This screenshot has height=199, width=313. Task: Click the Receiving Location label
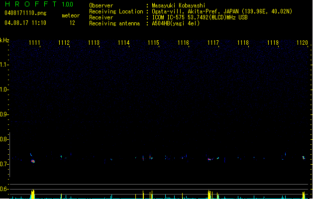click(116, 11)
